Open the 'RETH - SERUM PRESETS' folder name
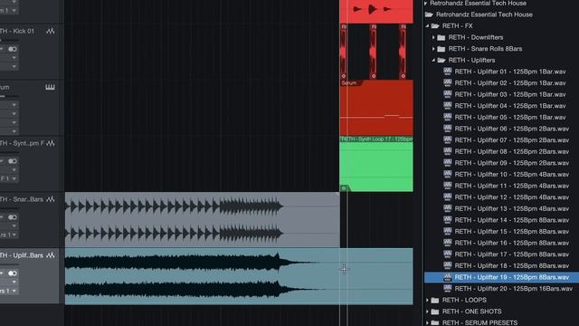Screen dimensions: 579x326 point(479,322)
